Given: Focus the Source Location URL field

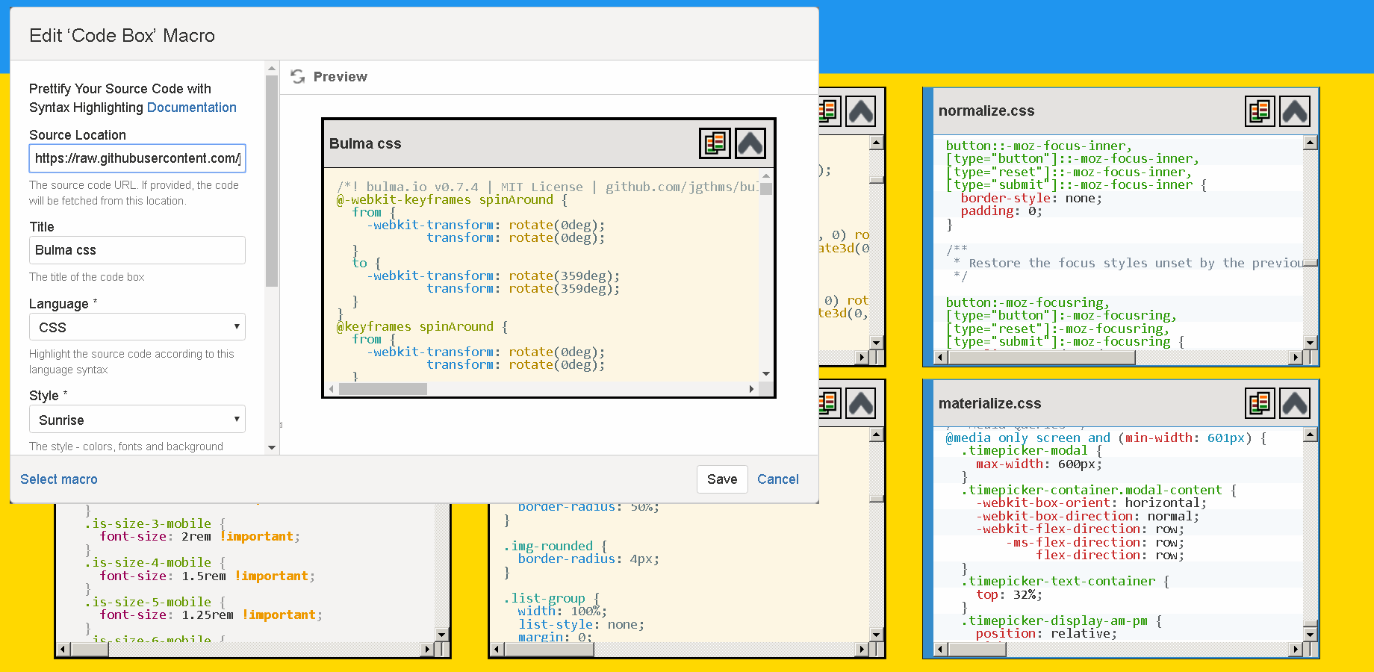Looking at the screenshot, I should click(x=137, y=158).
